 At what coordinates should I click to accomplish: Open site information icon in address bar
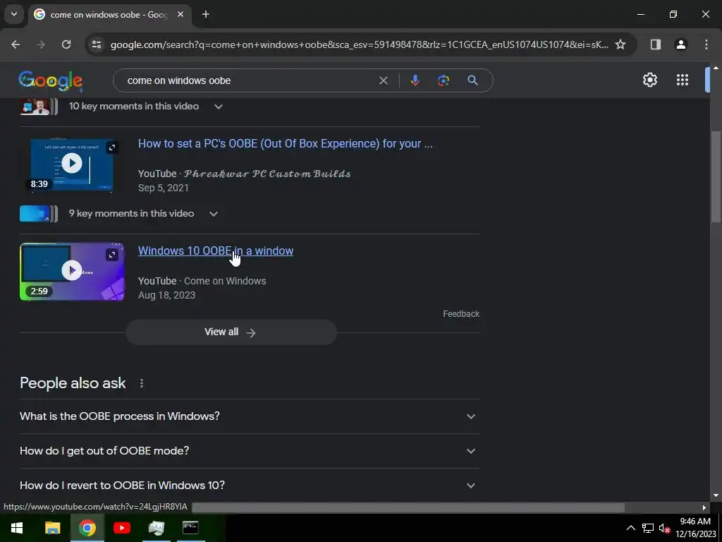[97, 44]
